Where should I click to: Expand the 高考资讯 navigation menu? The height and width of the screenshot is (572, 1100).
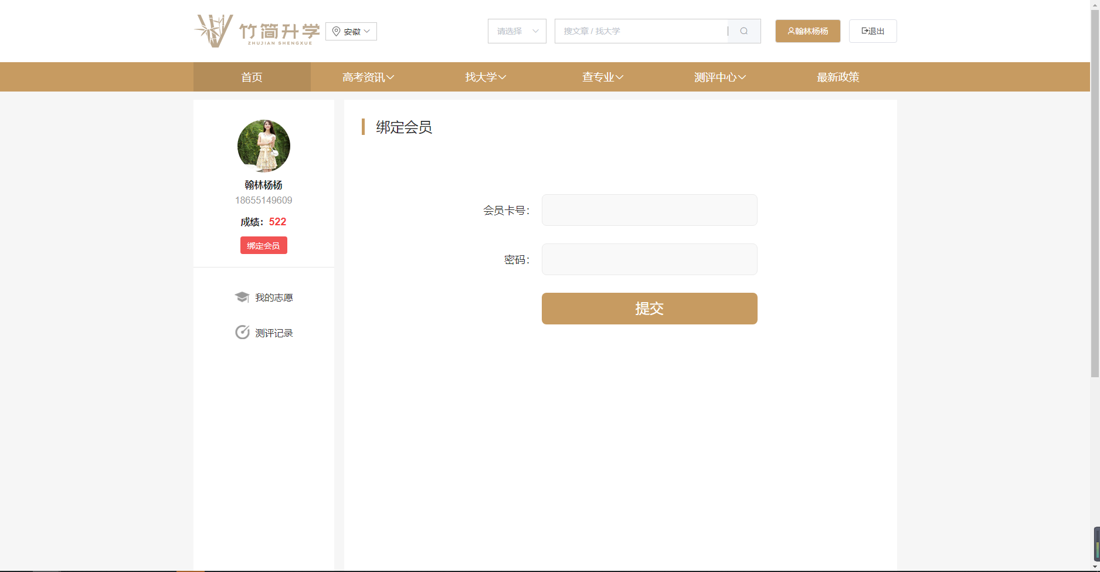(368, 77)
